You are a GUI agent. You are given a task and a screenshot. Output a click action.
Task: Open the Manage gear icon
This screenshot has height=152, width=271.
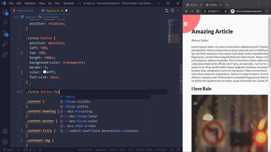(5, 142)
